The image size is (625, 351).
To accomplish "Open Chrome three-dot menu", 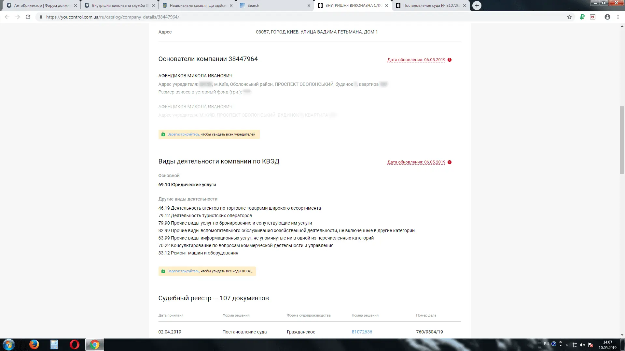I will 618,17.
